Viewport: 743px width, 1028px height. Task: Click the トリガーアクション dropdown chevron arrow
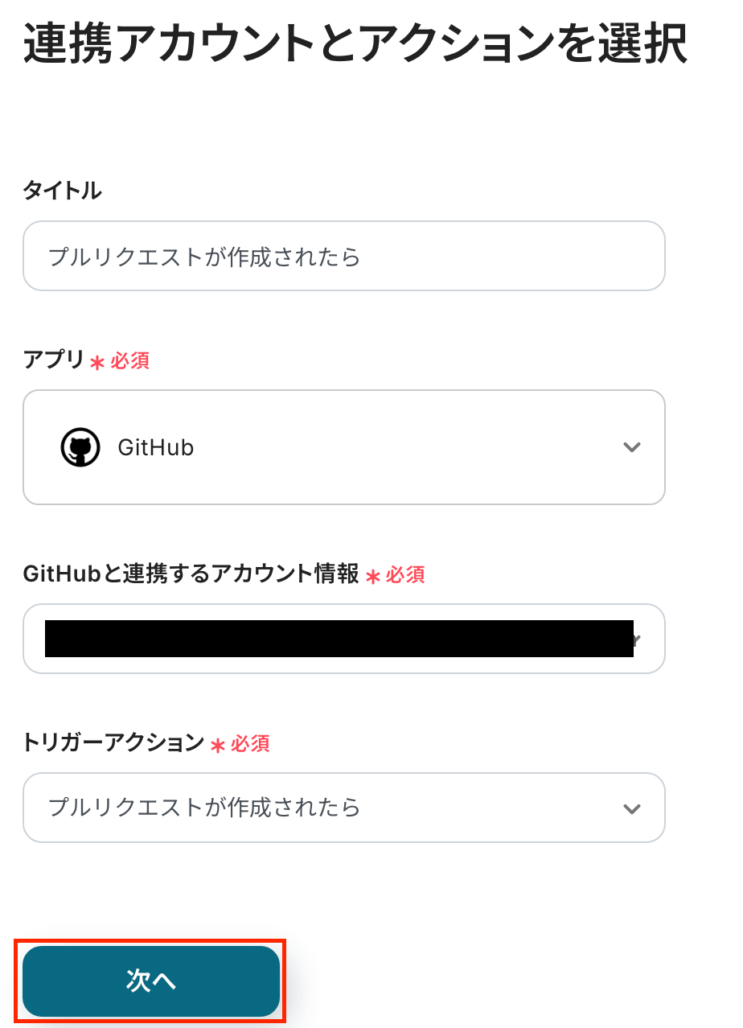tap(632, 808)
